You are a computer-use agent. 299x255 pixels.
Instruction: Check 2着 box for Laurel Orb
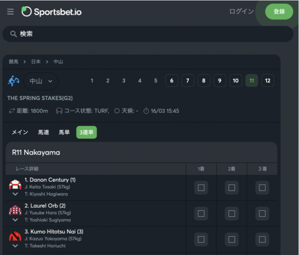point(231,214)
